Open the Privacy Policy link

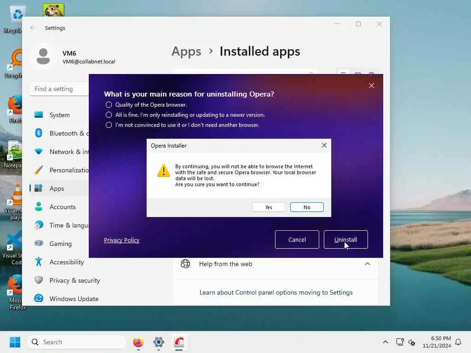tap(121, 240)
